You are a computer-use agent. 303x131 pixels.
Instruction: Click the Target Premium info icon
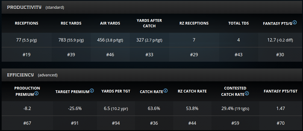pos(92,91)
